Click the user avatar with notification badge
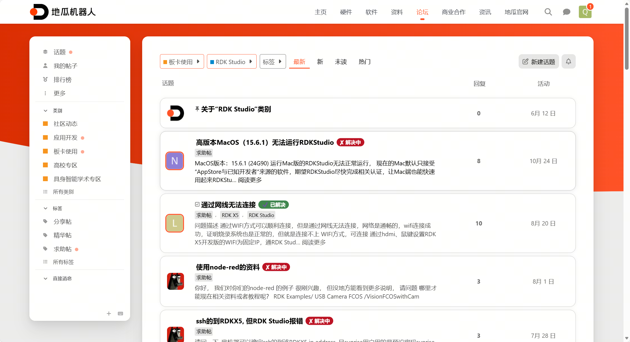Screen dimensions: 630x342 click(585, 12)
